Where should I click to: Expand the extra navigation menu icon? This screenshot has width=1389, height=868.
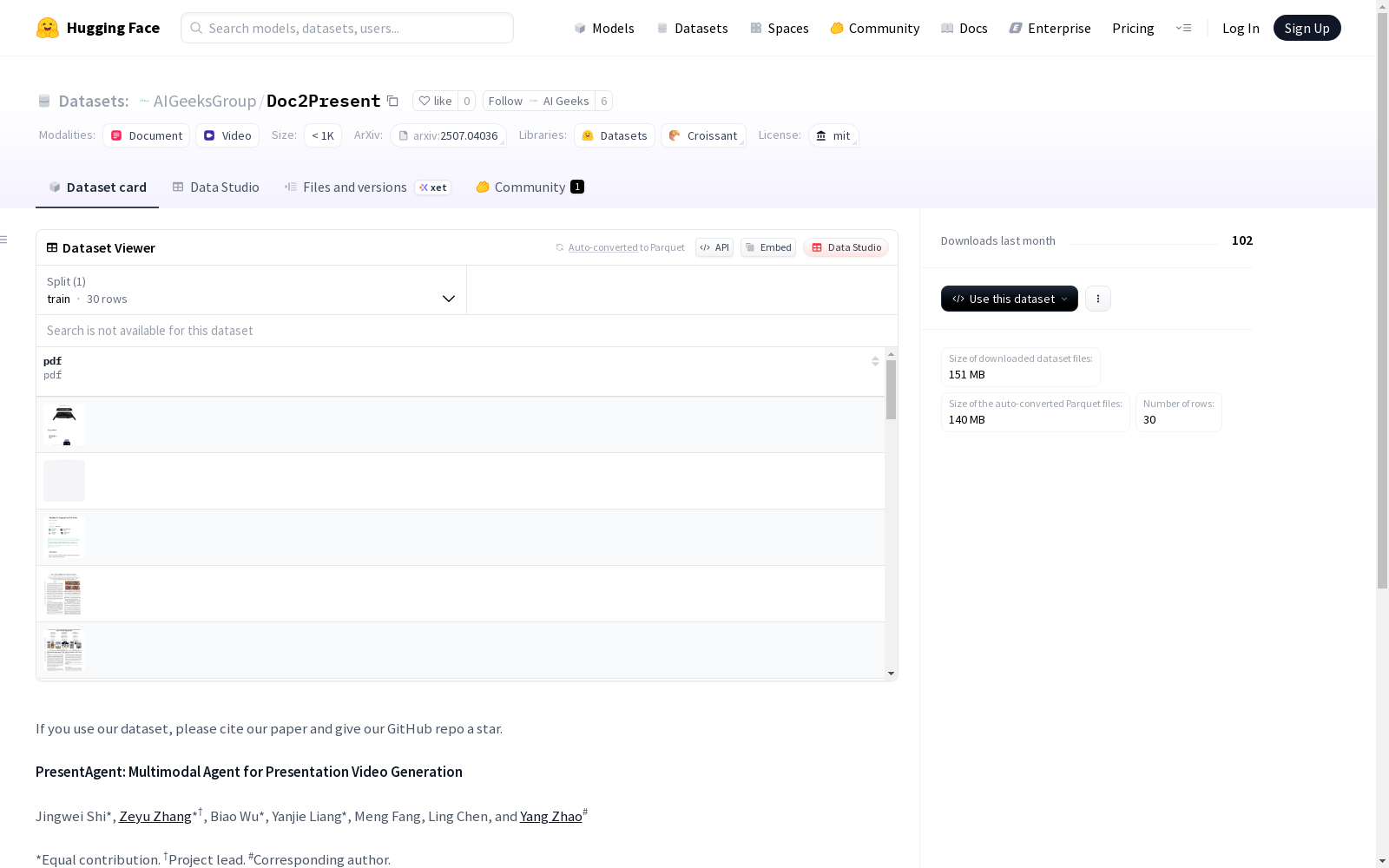(1183, 28)
